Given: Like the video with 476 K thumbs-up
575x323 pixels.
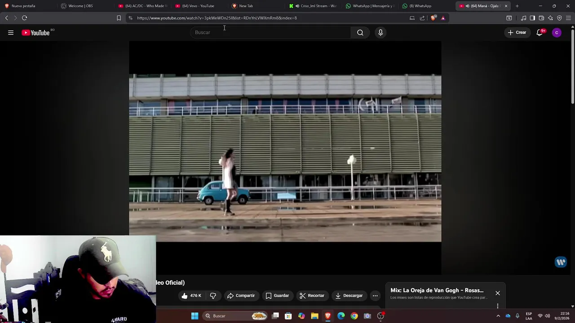Looking at the screenshot, I should pos(191,296).
